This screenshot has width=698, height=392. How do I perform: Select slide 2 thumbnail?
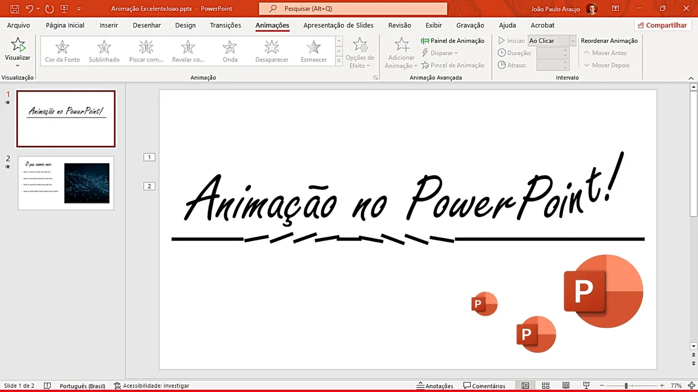tap(66, 183)
